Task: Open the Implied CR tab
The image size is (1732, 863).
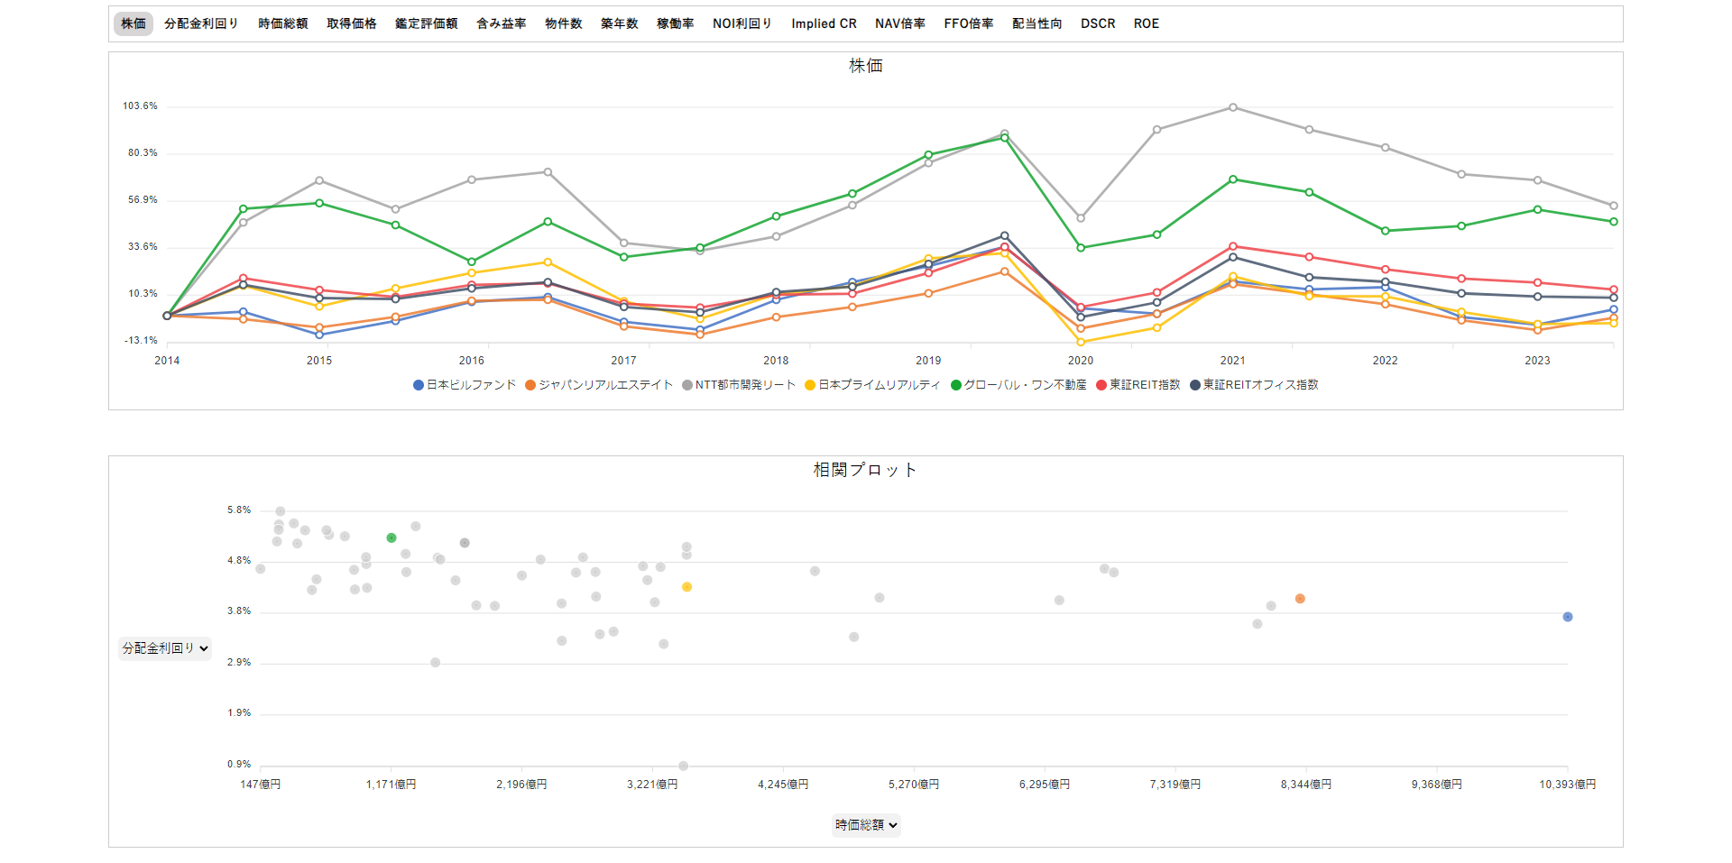Action: (x=825, y=23)
